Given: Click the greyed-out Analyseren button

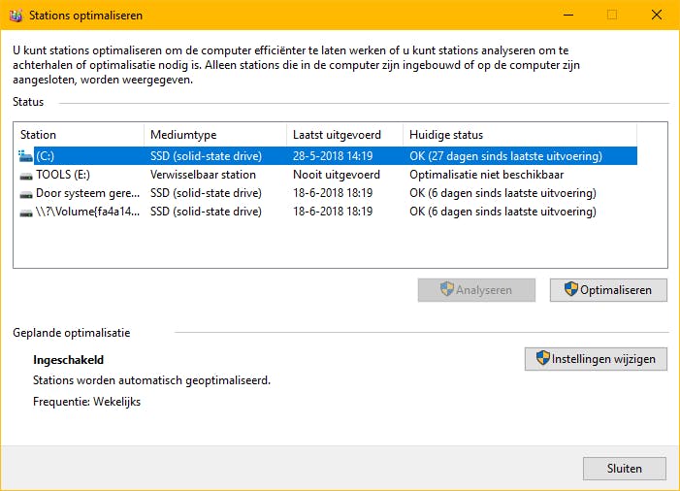Looking at the screenshot, I should click(x=476, y=290).
